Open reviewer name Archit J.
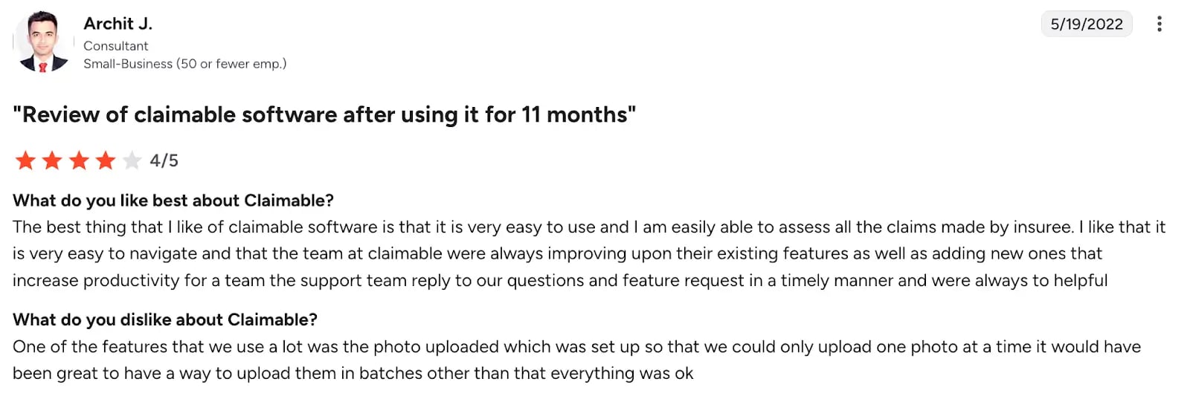Screen dimensions: 1190x393 (x=118, y=24)
